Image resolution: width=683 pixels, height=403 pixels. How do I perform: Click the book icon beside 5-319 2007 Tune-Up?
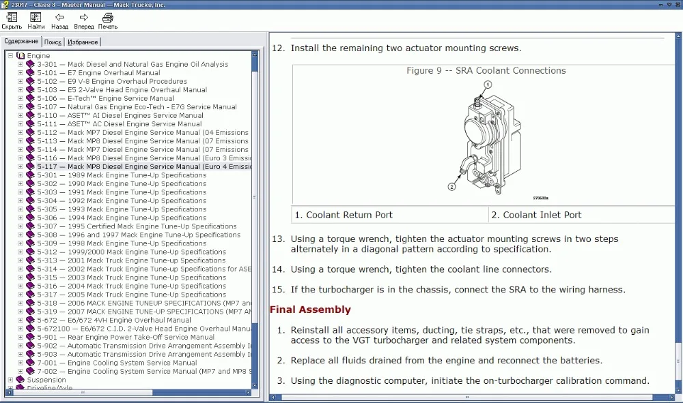(x=30, y=312)
